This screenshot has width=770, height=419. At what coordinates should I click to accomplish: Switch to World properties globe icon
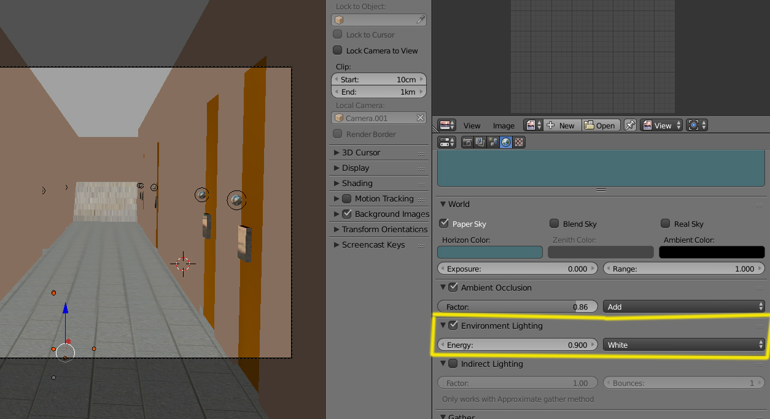[x=506, y=142]
